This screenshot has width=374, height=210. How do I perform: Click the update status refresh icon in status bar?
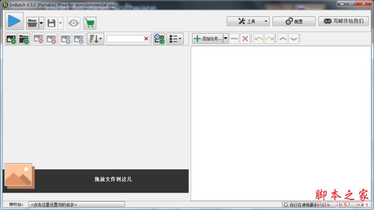(286, 205)
